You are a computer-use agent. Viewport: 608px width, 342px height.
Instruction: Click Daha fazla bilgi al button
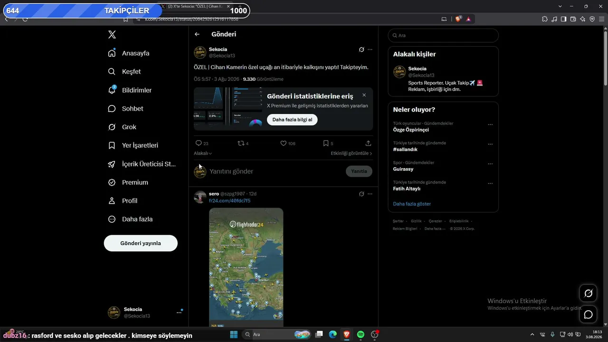292,120
